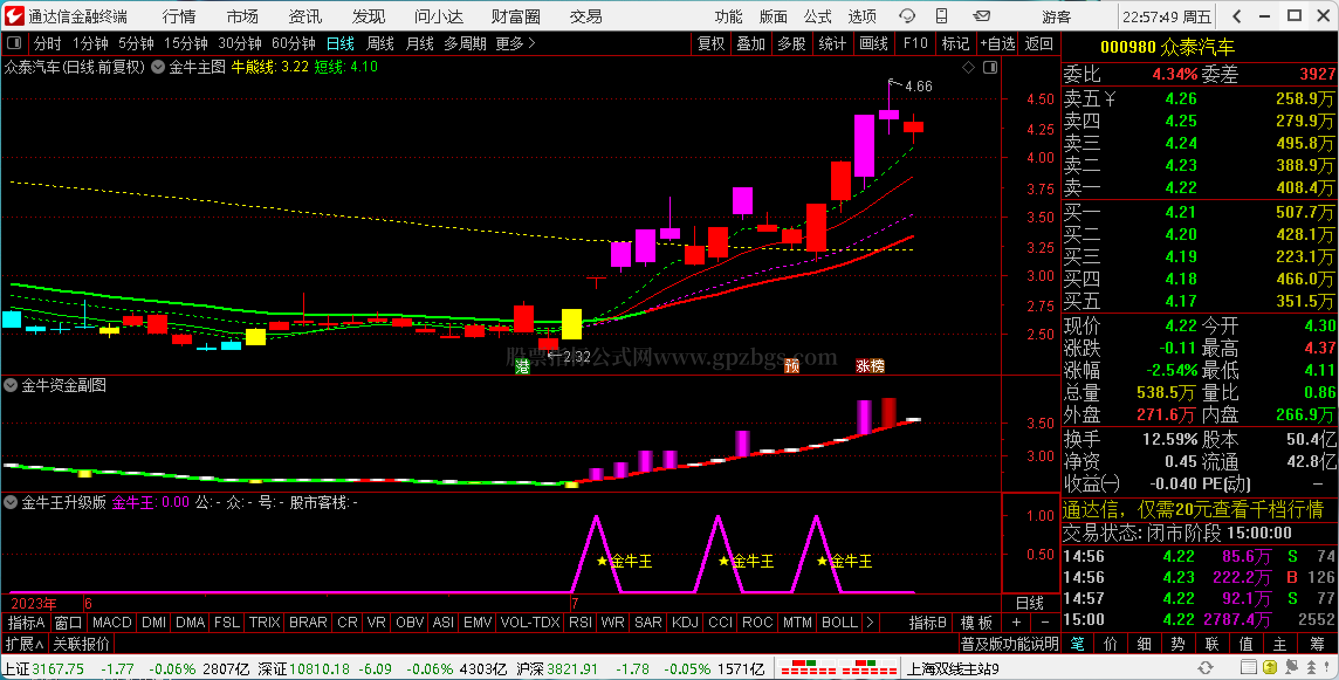Click the yellow upload badge icon in status bar
The height and width of the screenshot is (680, 1339).
click(x=1269, y=667)
